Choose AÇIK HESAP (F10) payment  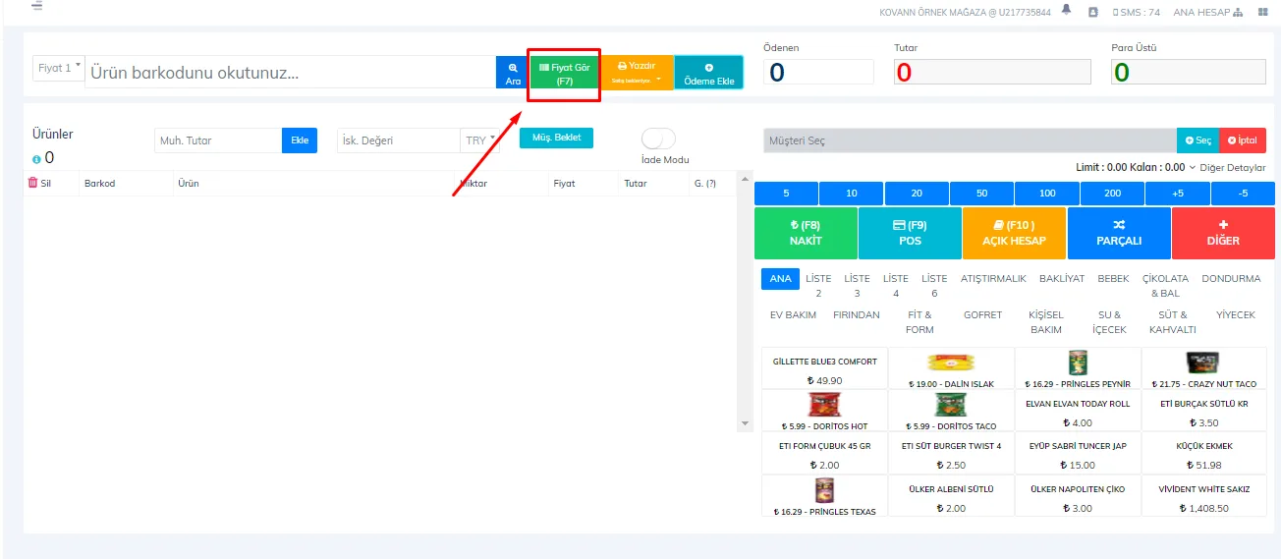[x=1014, y=233]
